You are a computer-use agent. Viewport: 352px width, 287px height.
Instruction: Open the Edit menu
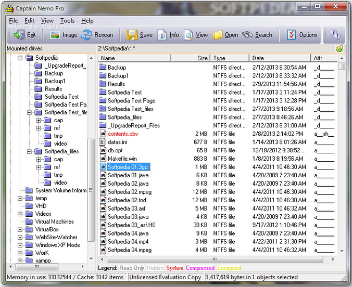(29, 21)
